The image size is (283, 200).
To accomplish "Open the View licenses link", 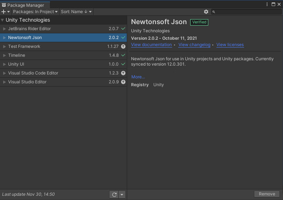I will tap(230, 45).
